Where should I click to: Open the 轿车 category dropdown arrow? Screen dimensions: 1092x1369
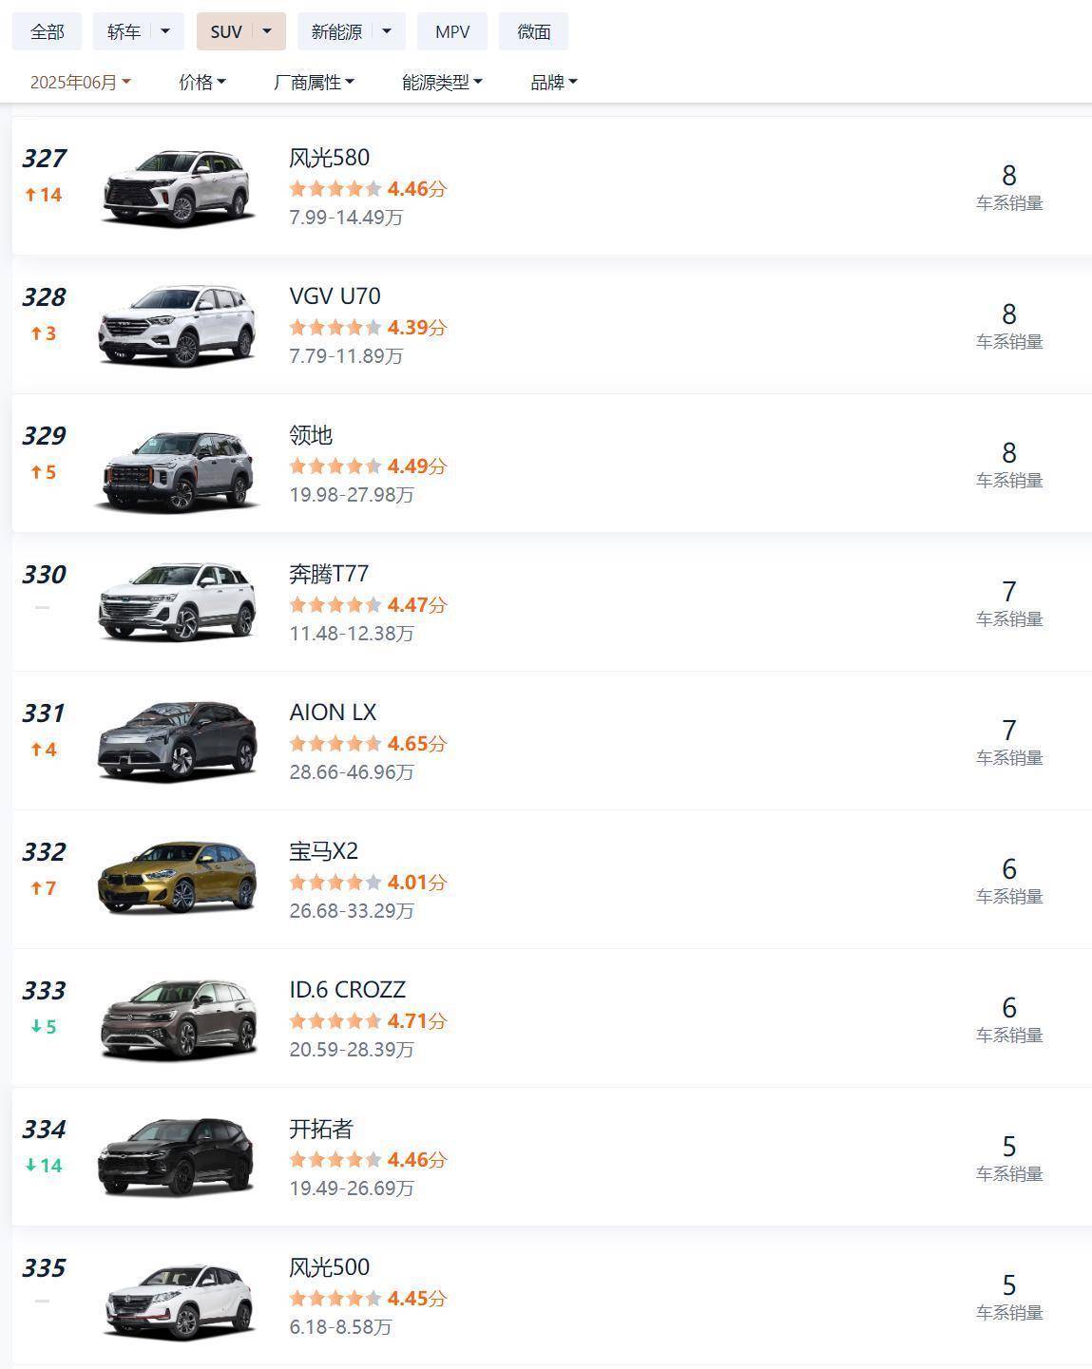coord(165,31)
